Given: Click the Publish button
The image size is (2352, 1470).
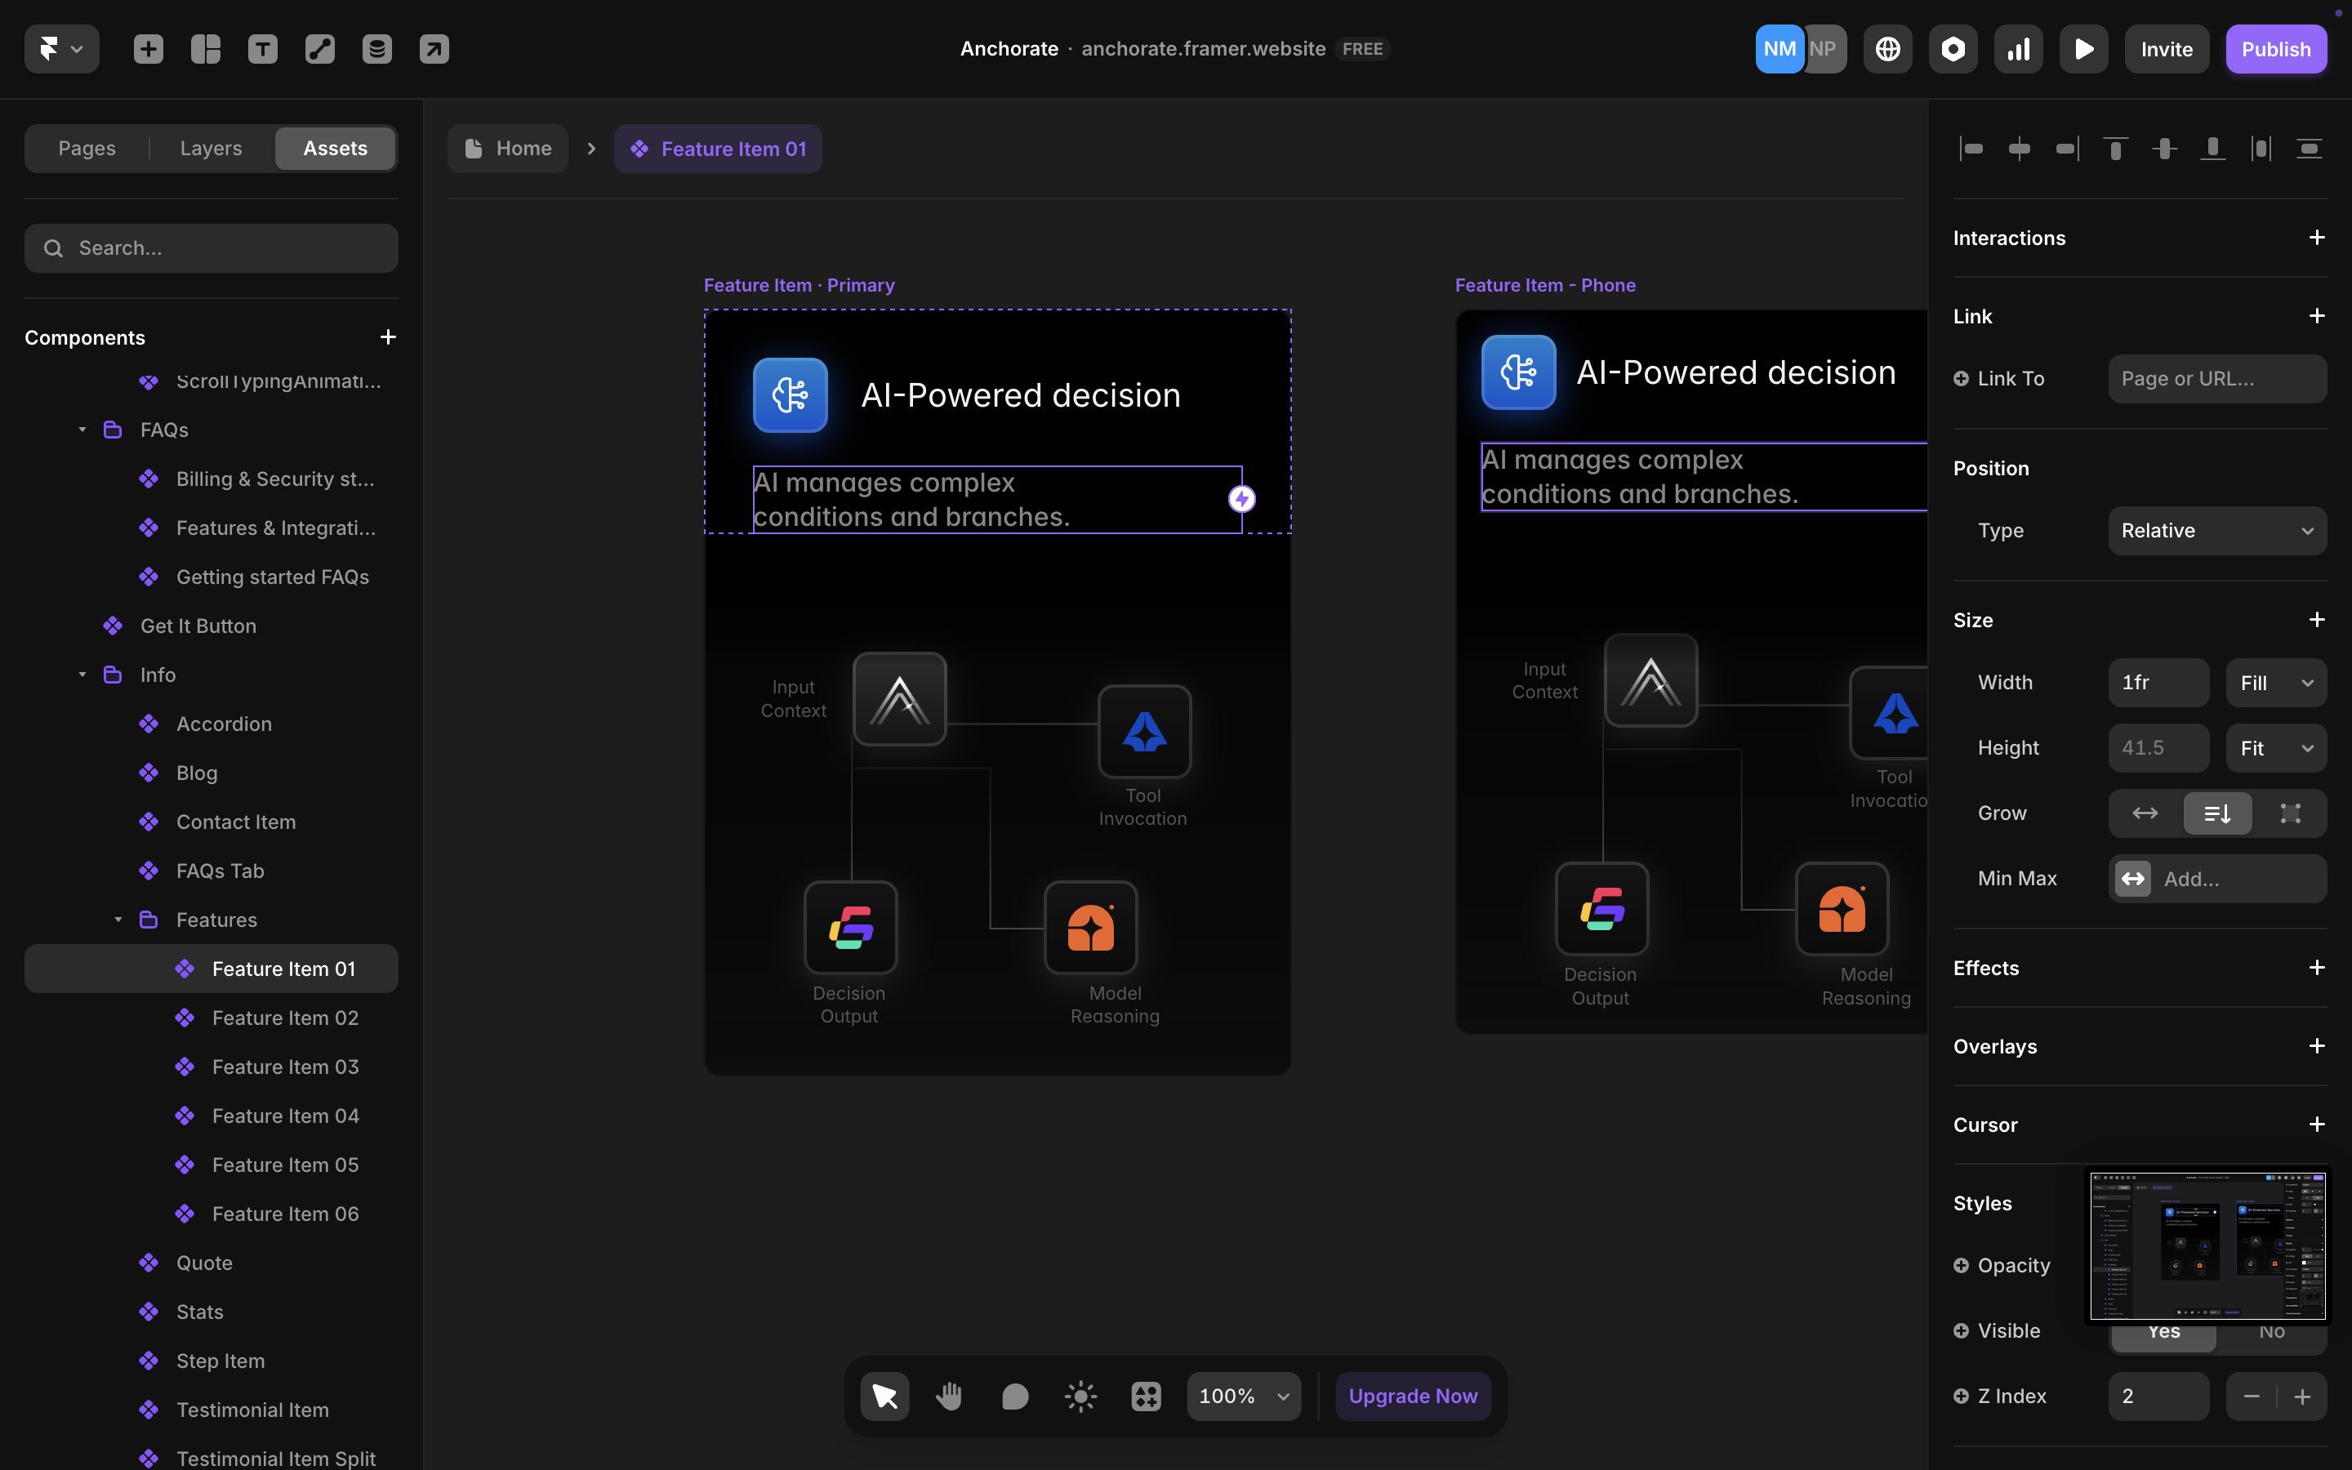Looking at the screenshot, I should [x=2275, y=49].
